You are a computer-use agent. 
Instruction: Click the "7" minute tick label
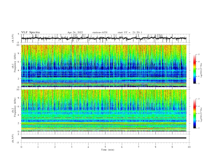pyautogui.click(x=139, y=147)
